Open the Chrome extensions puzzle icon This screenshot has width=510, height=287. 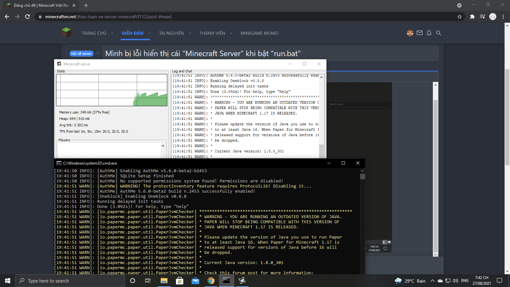coord(472,17)
